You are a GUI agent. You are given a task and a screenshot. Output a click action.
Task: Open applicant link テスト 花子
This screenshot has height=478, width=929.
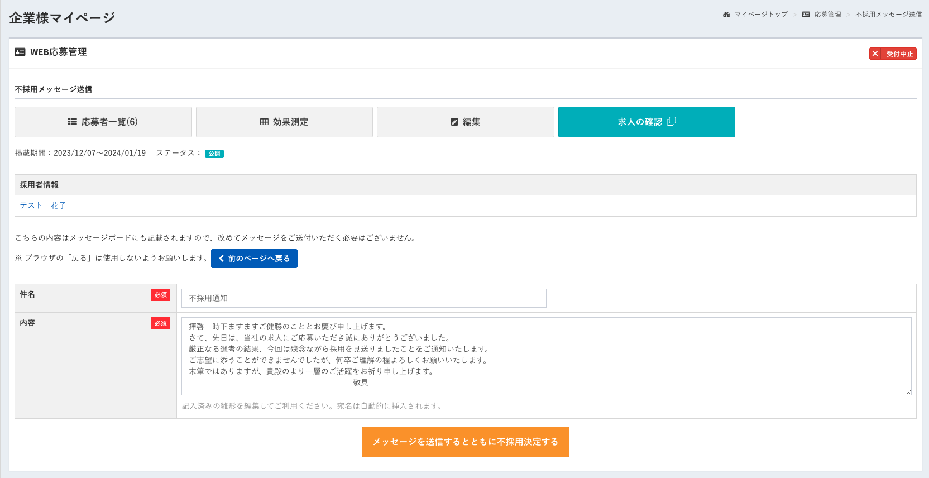click(x=43, y=205)
